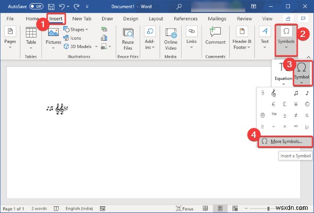
Task: Open the Table dropdown
Action: tap(31, 38)
